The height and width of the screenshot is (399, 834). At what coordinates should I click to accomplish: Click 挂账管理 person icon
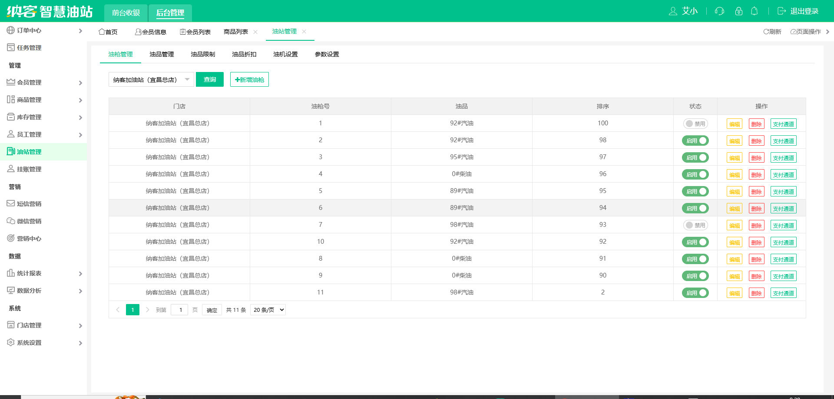pos(11,169)
